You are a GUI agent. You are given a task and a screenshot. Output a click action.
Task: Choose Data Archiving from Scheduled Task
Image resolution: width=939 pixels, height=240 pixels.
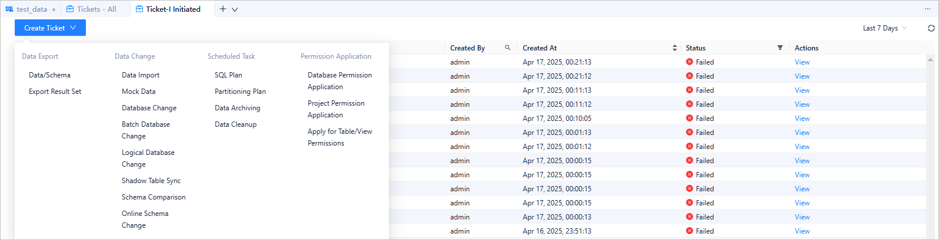(x=237, y=108)
